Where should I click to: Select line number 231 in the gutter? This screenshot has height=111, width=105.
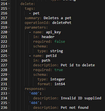click(x=4, y=84)
